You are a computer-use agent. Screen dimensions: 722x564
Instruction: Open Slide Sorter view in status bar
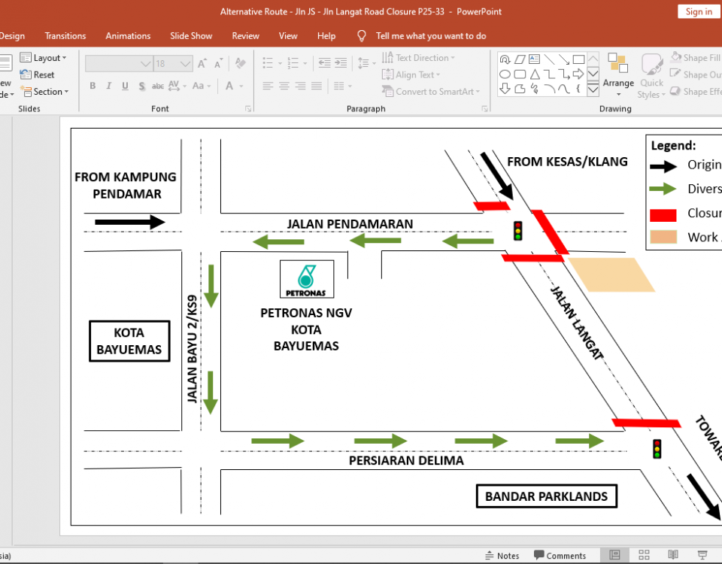(x=644, y=555)
